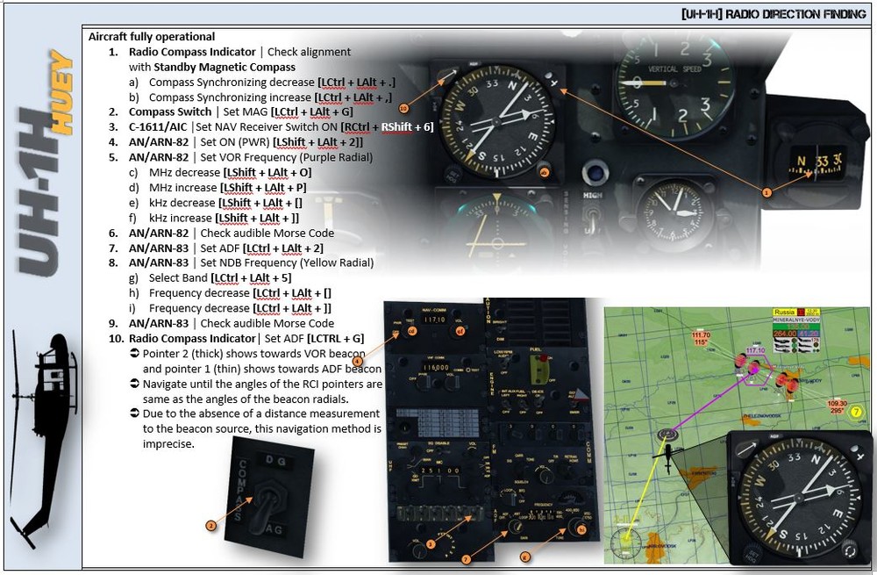Image resolution: width=877 pixels, height=575 pixels.
Task: Toggle the yellow guarded FUEL switch
Action: coord(539,370)
